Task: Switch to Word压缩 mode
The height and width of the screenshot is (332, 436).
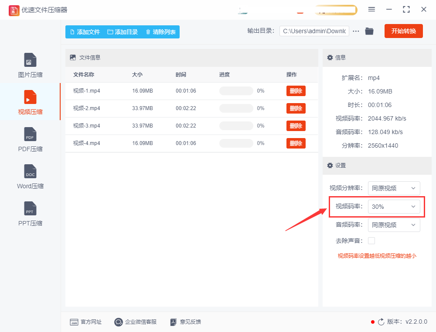Action: (30, 176)
